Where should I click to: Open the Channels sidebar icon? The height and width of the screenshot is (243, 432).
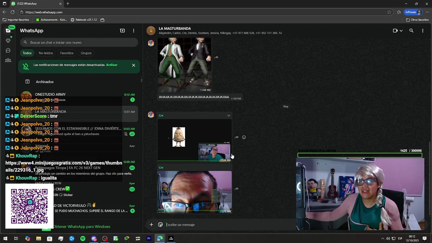(x=8, y=51)
